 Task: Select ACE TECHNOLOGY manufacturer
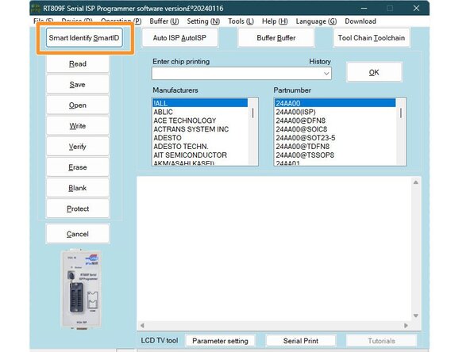coord(200,121)
